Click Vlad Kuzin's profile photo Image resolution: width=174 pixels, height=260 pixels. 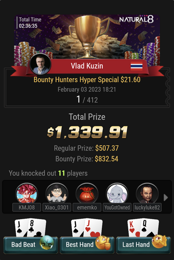point(40,64)
